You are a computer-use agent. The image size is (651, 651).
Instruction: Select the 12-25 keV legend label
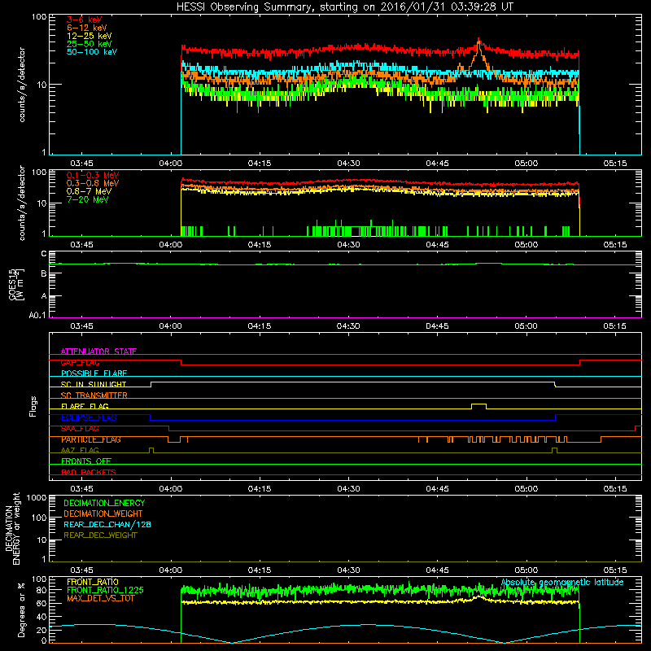click(90, 36)
